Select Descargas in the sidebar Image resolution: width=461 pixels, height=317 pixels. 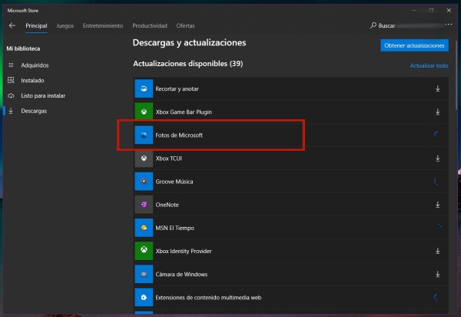(x=34, y=111)
